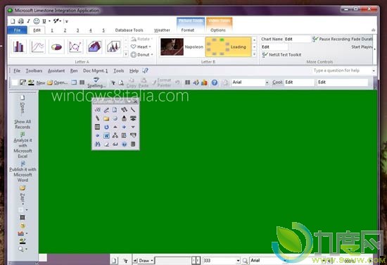Expand the Type a question for help dropdown
The height and width of the screenshot is (265, 387).
[374, 70]
